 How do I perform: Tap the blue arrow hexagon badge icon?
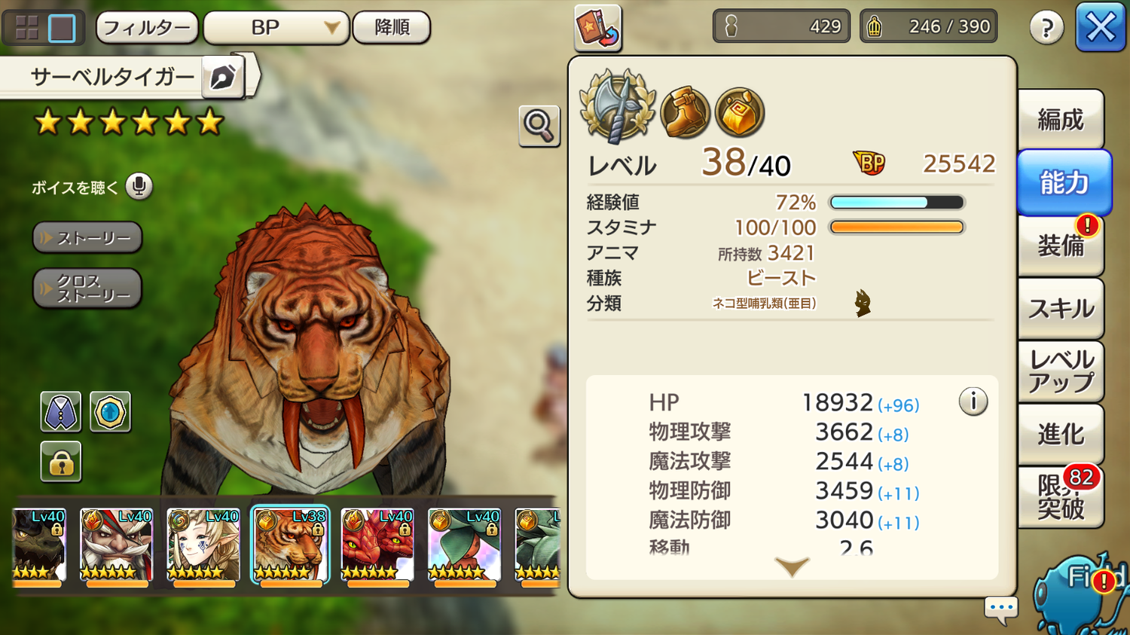[110, 412]
